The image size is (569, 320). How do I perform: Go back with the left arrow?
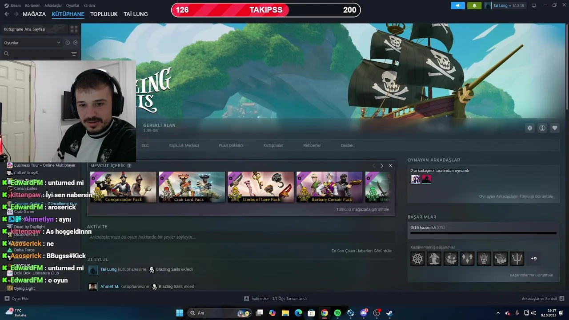[7, 14]
